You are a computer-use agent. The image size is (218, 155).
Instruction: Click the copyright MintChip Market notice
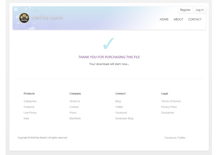pyautogui.click(x=43, y=138)
